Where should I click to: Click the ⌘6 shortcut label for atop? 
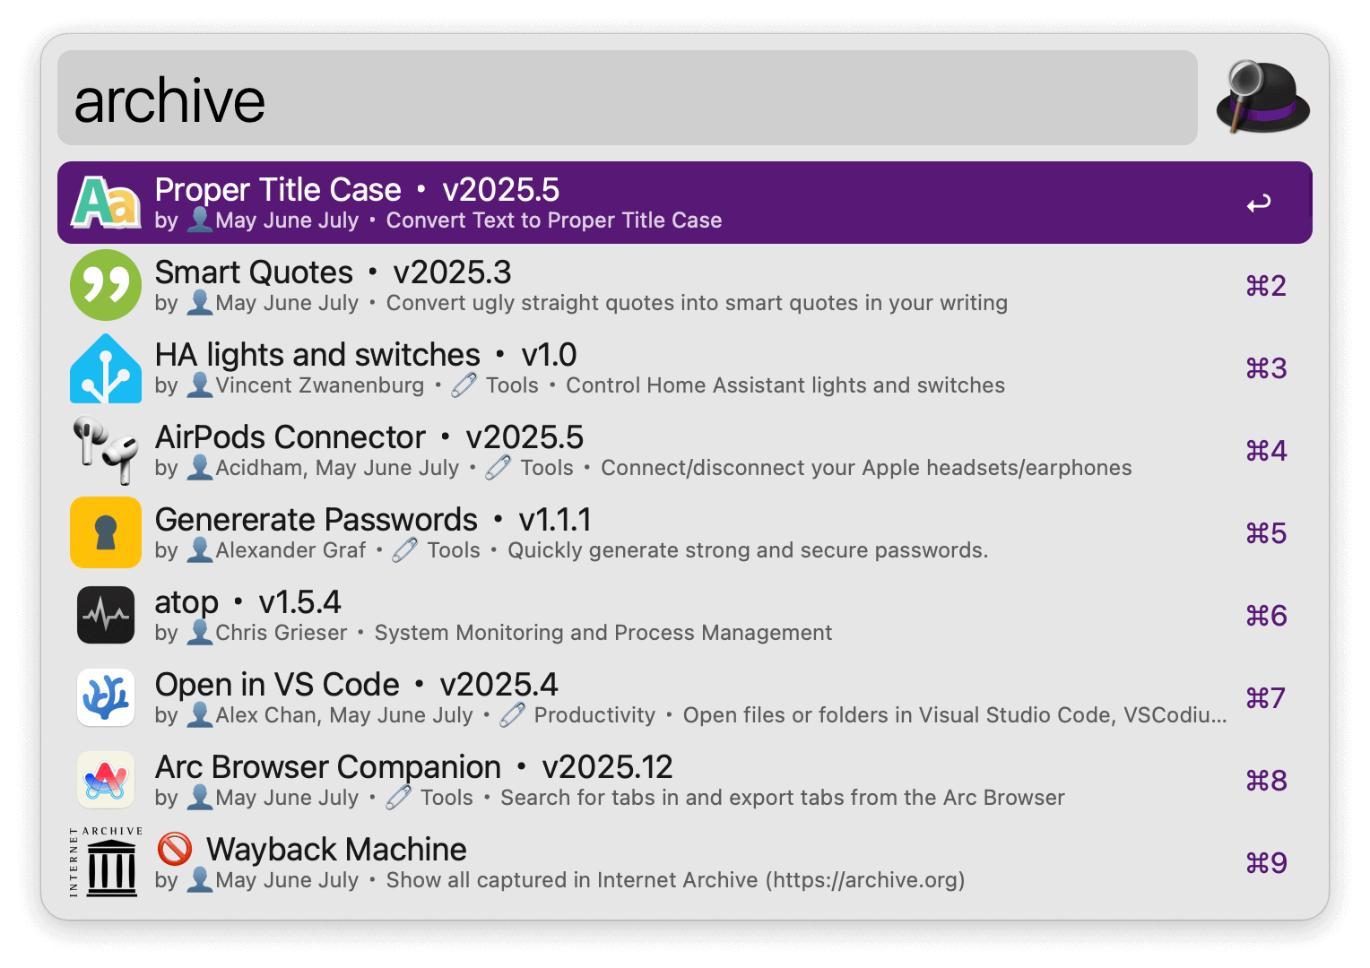click(1266, 616)
